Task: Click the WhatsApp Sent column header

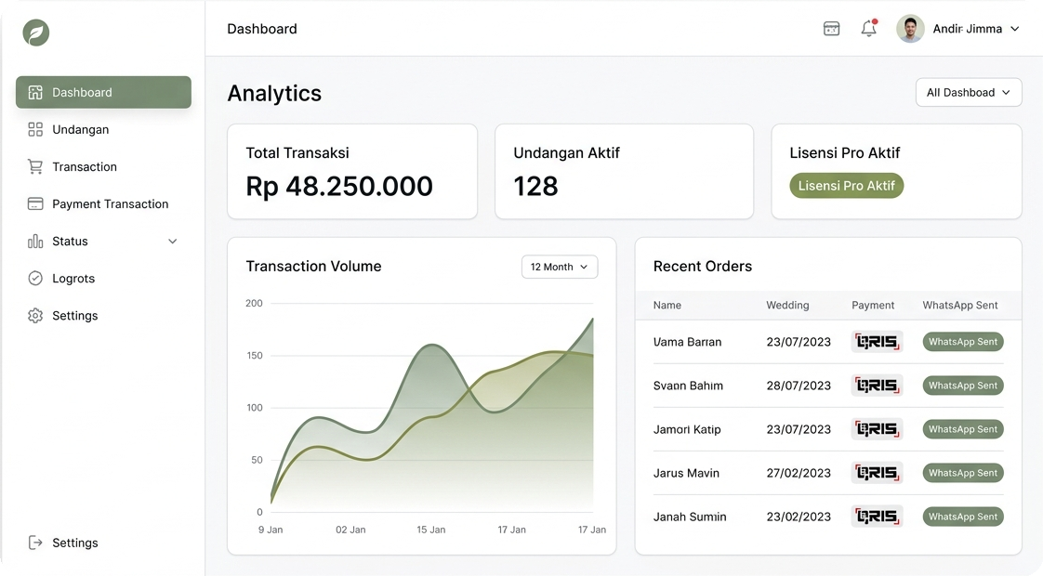Action: pyautogui.click(x=960, y=306)
